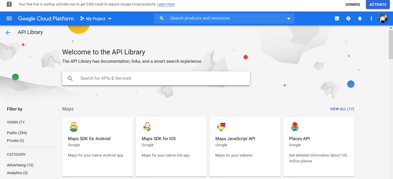
Task: Filter by Private visibility
Action: tap(16, 141)
